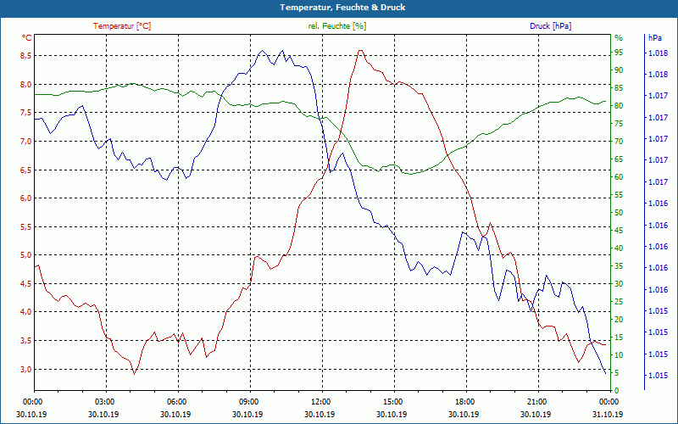Image resolution: width=678 pixels, height=424 pixels.
Task: Click the '30.10.19' date under '12:00'
Action: click(x=320, y=414)
